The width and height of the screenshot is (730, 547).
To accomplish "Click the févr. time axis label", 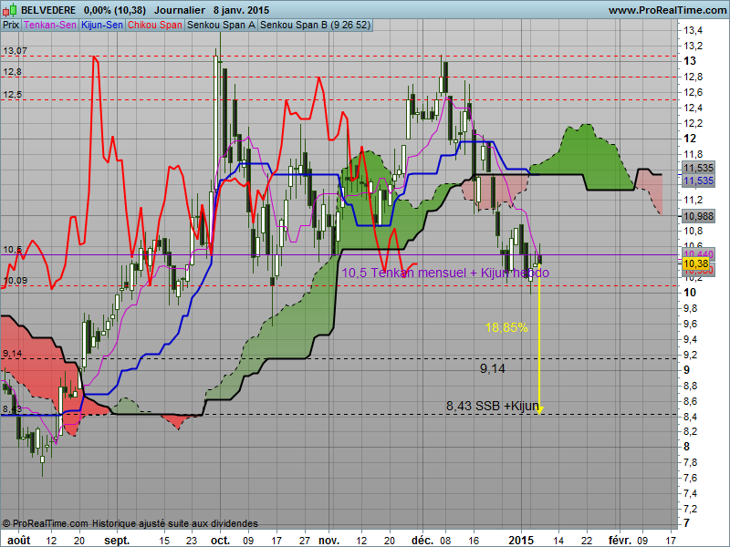I will click(620, 540).
